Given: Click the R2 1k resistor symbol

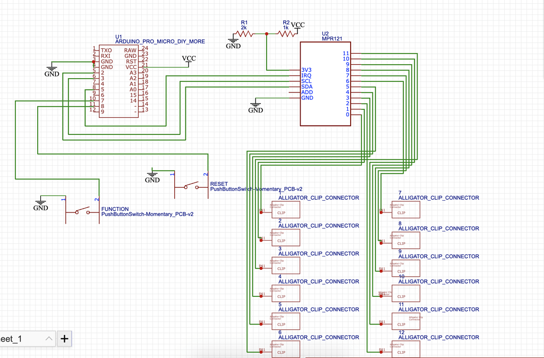Looking at the screenshot, I should pyautogui.click(x=286, y=33).
